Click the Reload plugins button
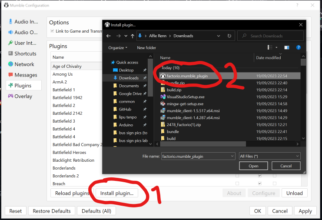The width and height of the screenshot is (322, 220). coord(72,193)
